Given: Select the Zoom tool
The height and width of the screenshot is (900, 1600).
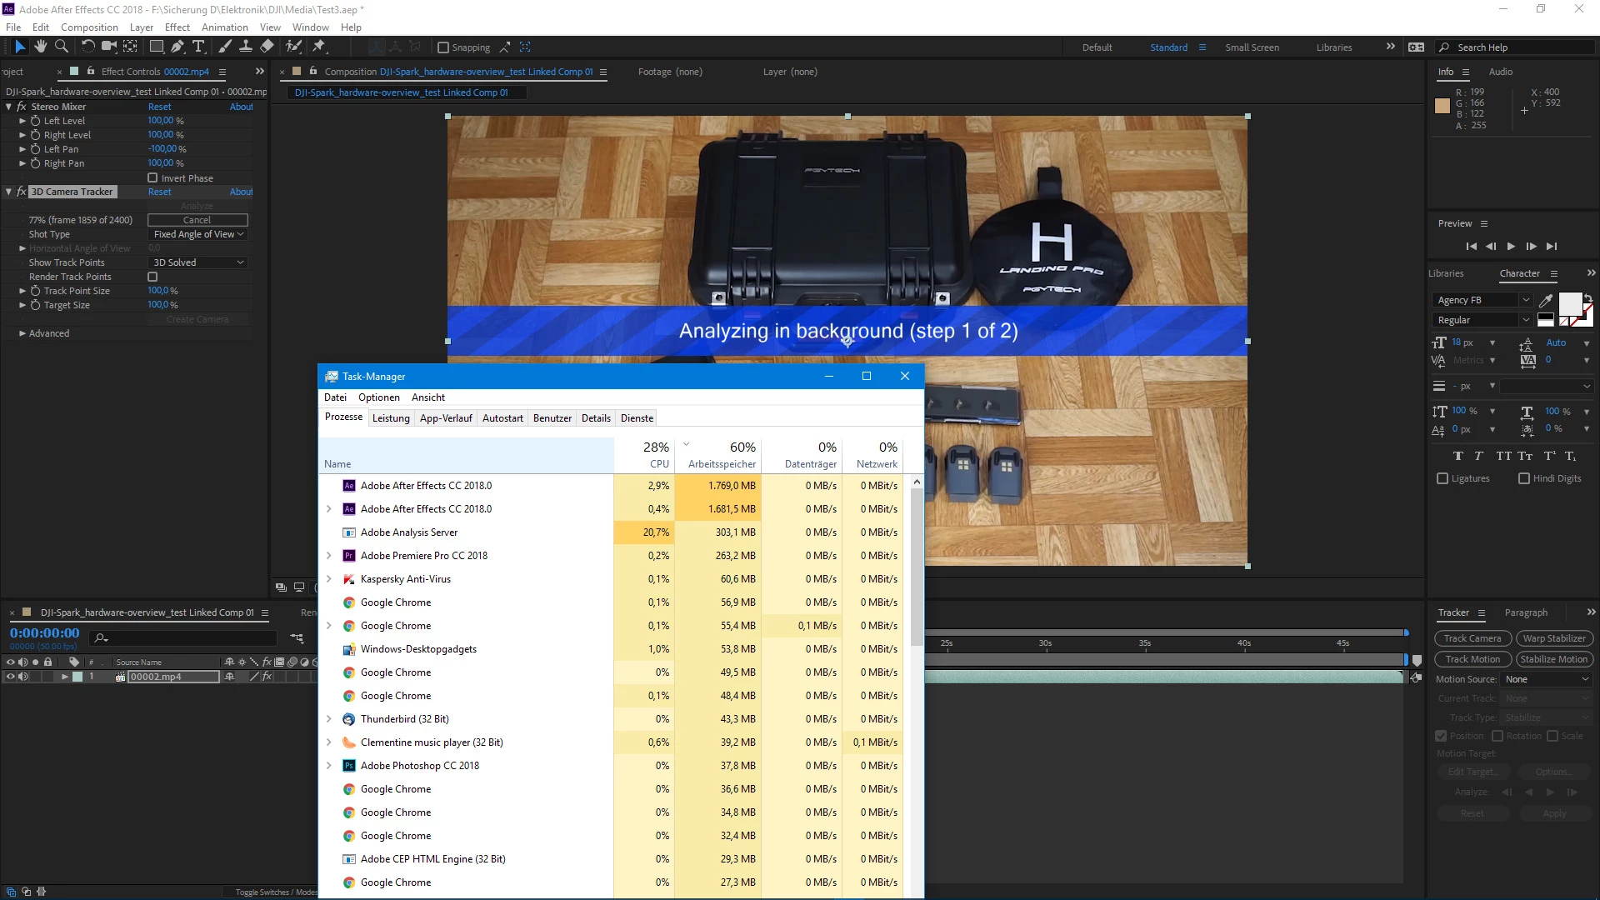Looking at the screenshot, I should [x=61, y=47].
